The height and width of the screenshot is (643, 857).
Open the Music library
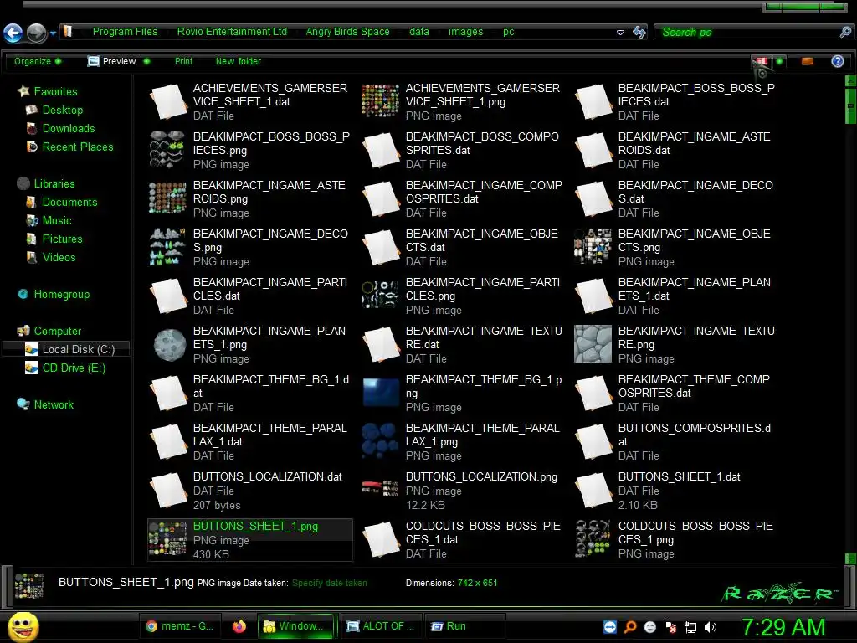[57, 220]
